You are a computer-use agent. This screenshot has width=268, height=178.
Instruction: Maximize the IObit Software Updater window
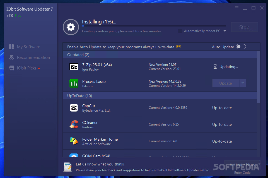coord(253,8)
